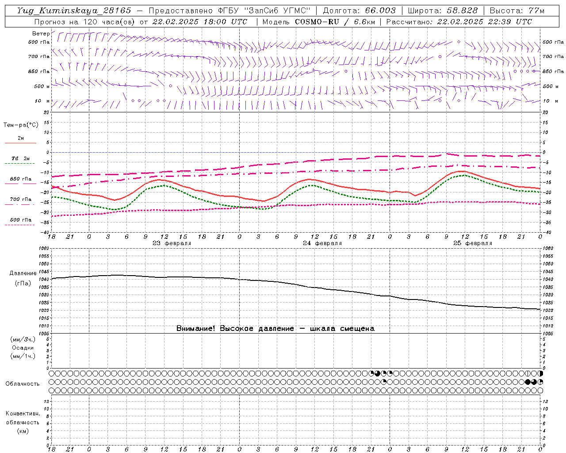The height and width of the screenshot is (453, 566).
Task: Click the 2м temperature legend entry
Action: [x=21, y=138]
